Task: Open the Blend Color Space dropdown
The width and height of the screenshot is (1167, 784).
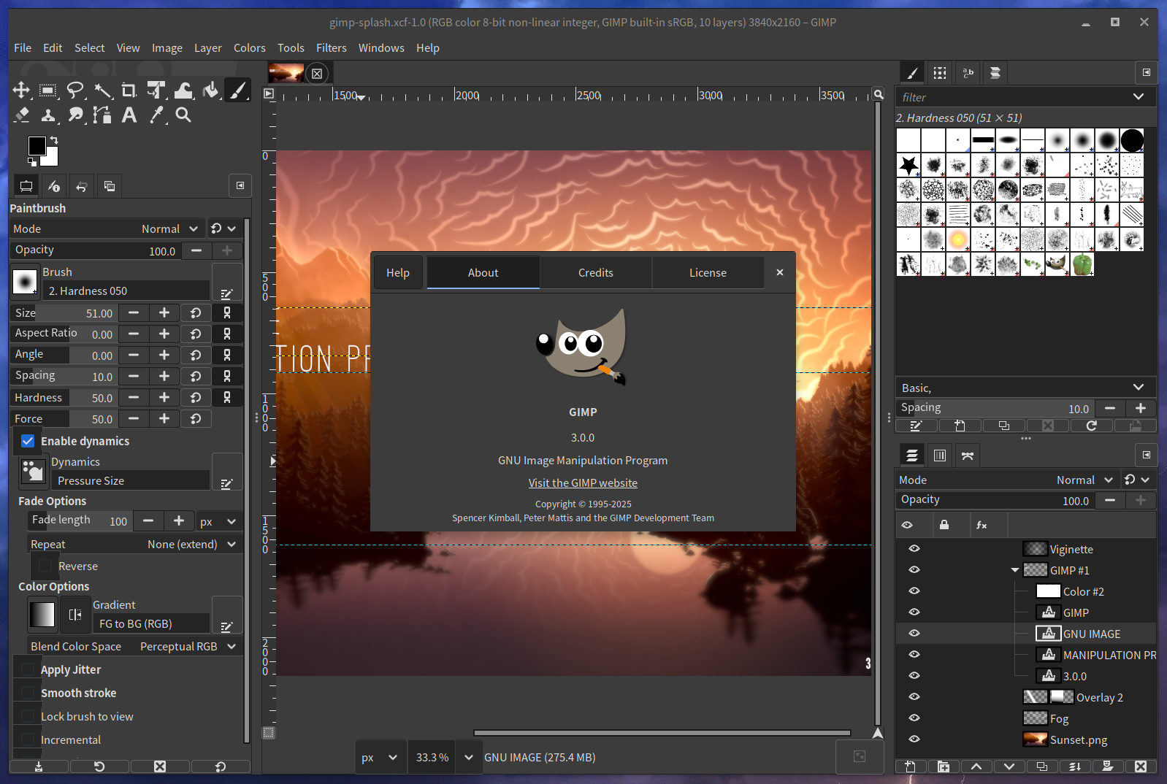Action: (134, 647)
